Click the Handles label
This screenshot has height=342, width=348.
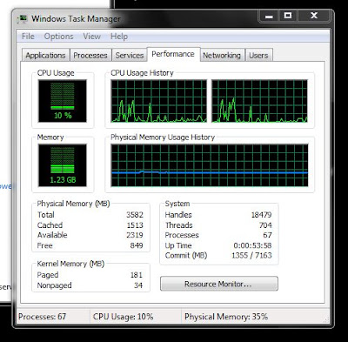coord(178,215)
